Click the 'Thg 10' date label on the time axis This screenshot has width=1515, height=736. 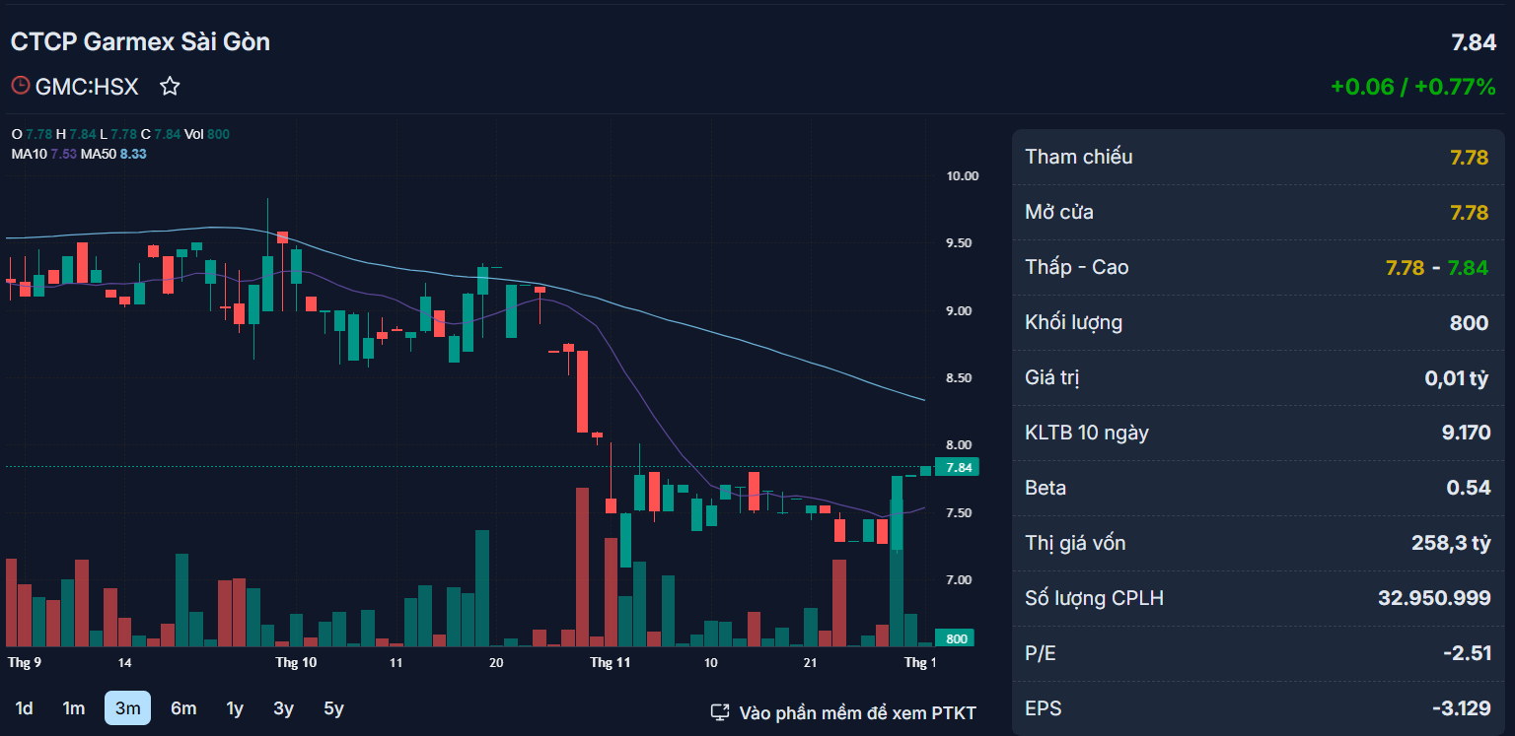(296, 662)
